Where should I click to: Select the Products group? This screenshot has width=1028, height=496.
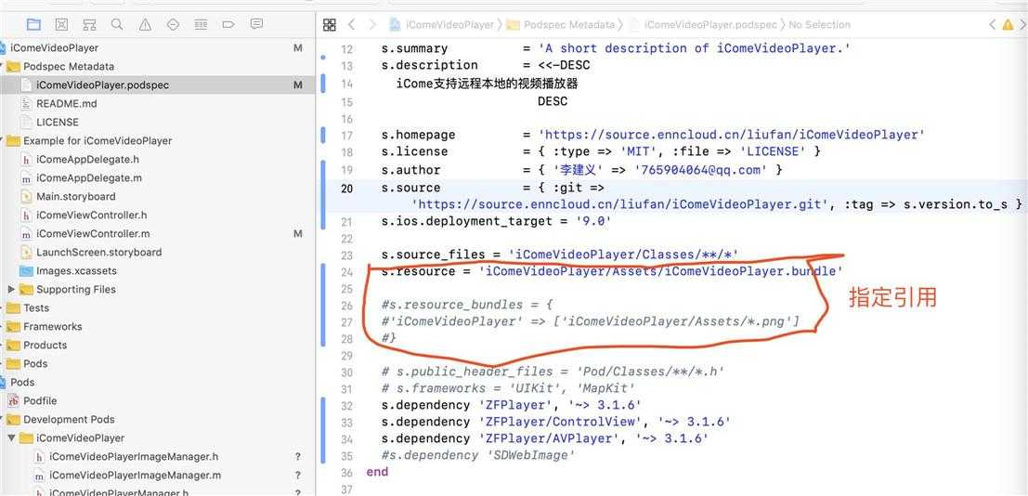tap(45, 346)
